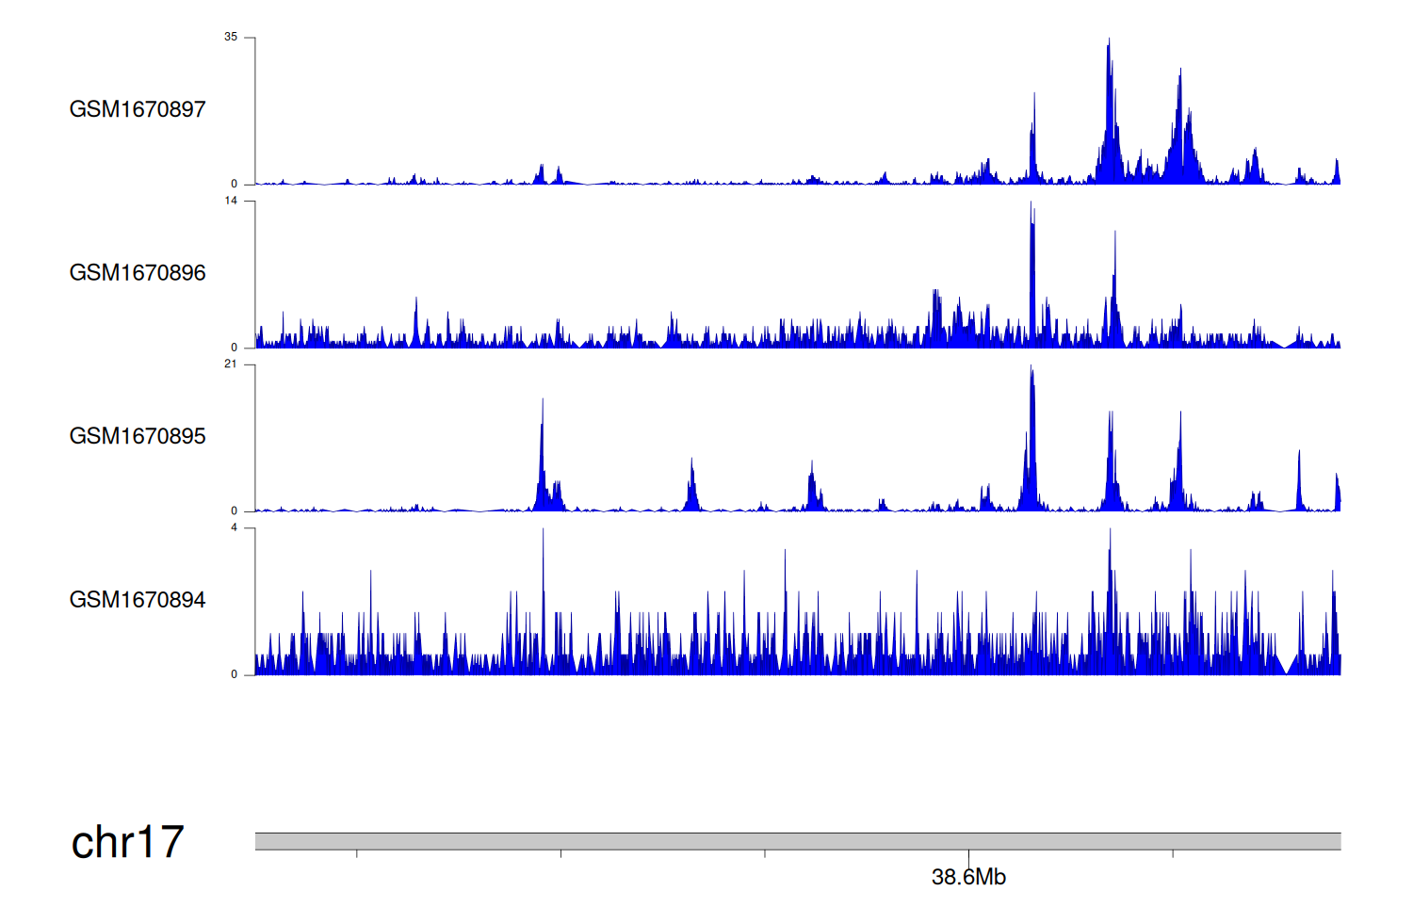
Task: Click y-axis maximum value 4
Action: (x=235, y=528)
